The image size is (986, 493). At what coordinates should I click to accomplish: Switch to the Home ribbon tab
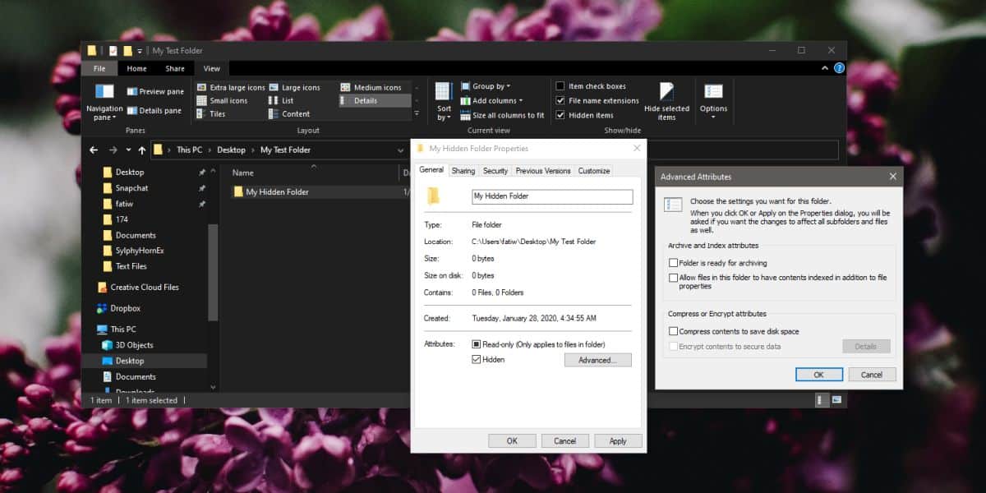click(136, 68)
